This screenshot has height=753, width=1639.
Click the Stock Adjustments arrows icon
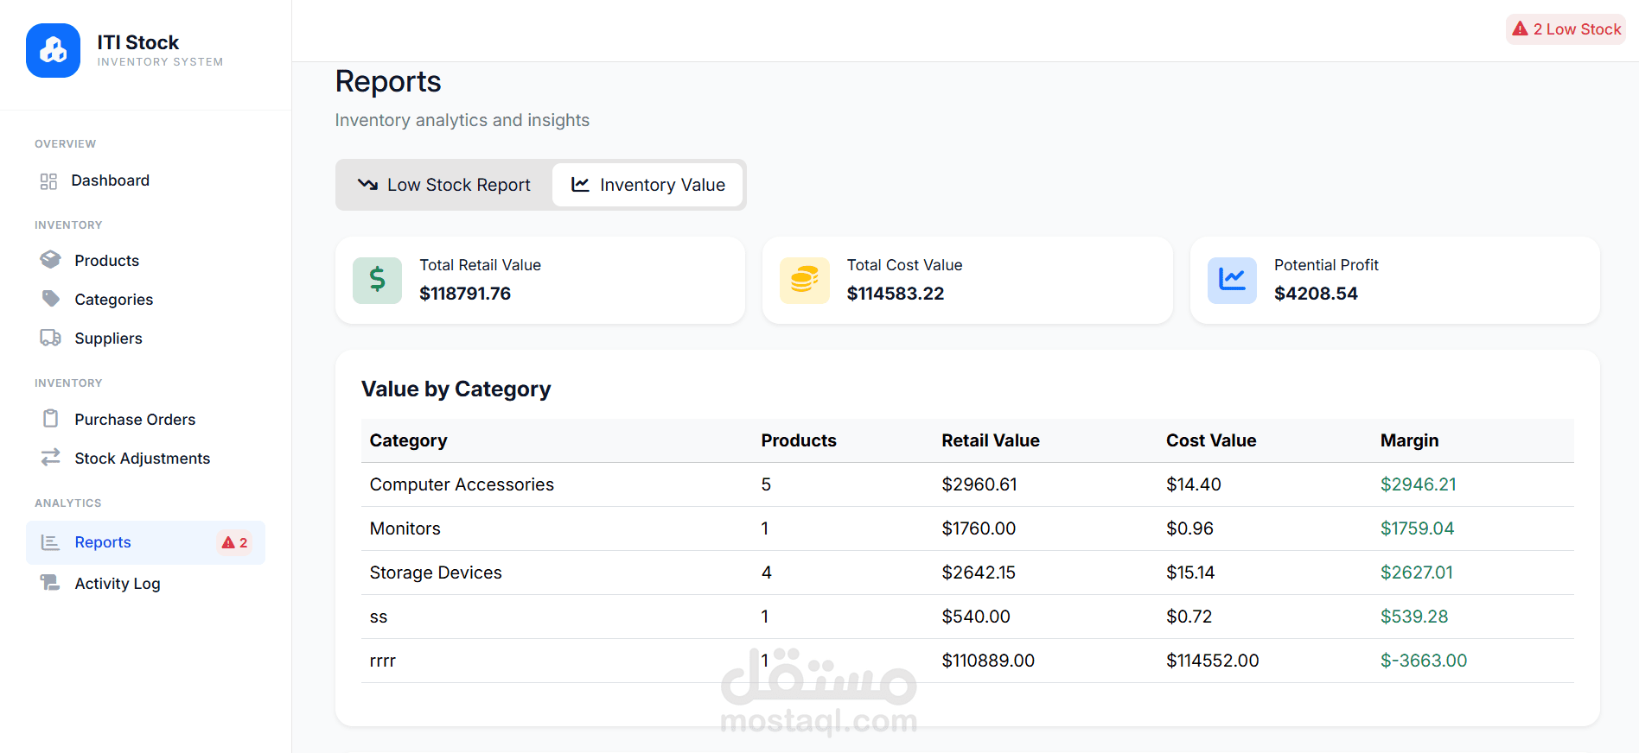[x=51, y=458]
